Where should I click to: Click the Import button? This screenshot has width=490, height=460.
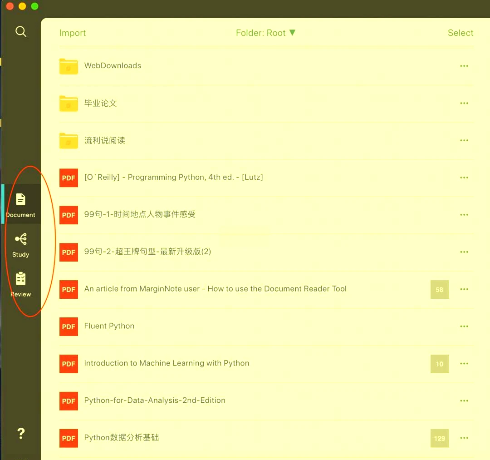(73, 33)
